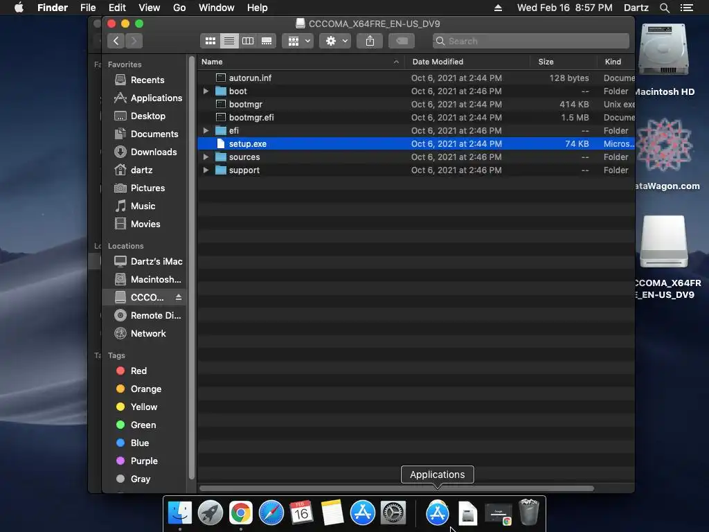Open the group-by arrangement dropdown
Image resolution: width=709 pixels, height=532 pixels.
(298, 41)
